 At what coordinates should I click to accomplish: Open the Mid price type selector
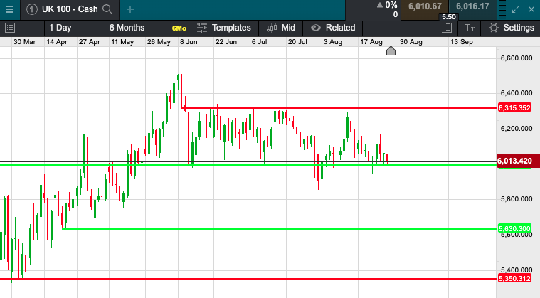pyautogui.click(x=281, y=28)
